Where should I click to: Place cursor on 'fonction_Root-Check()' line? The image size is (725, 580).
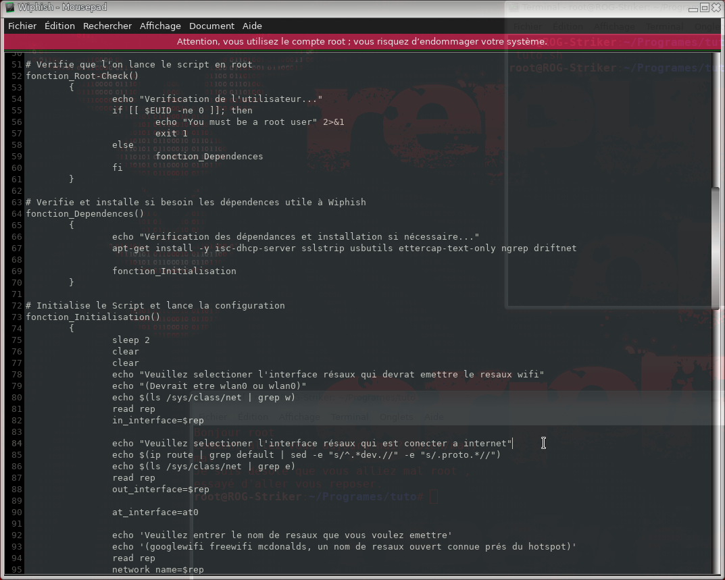pos(82,76)
